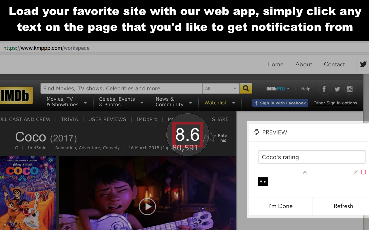Collapse the preview using double chevron up
This screenshot has height=230, width=369.
305,172
